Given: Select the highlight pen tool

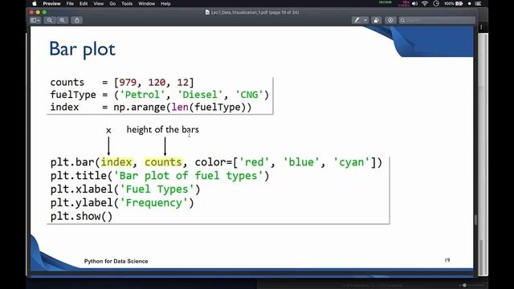Looking at the screenshot, I should [x=357, y=20].
